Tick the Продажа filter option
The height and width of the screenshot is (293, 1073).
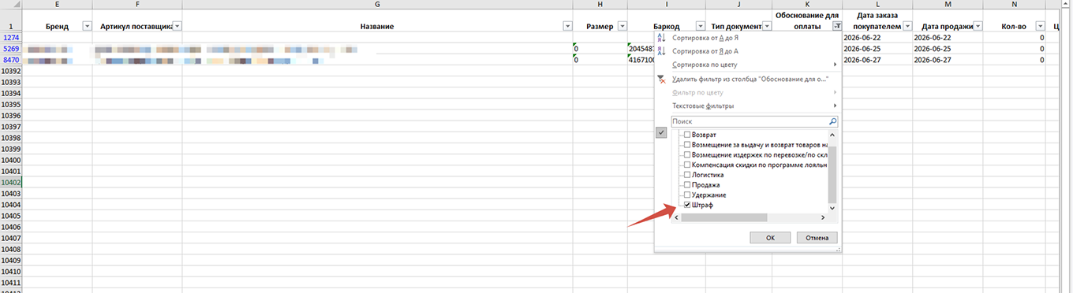[687, 185]
